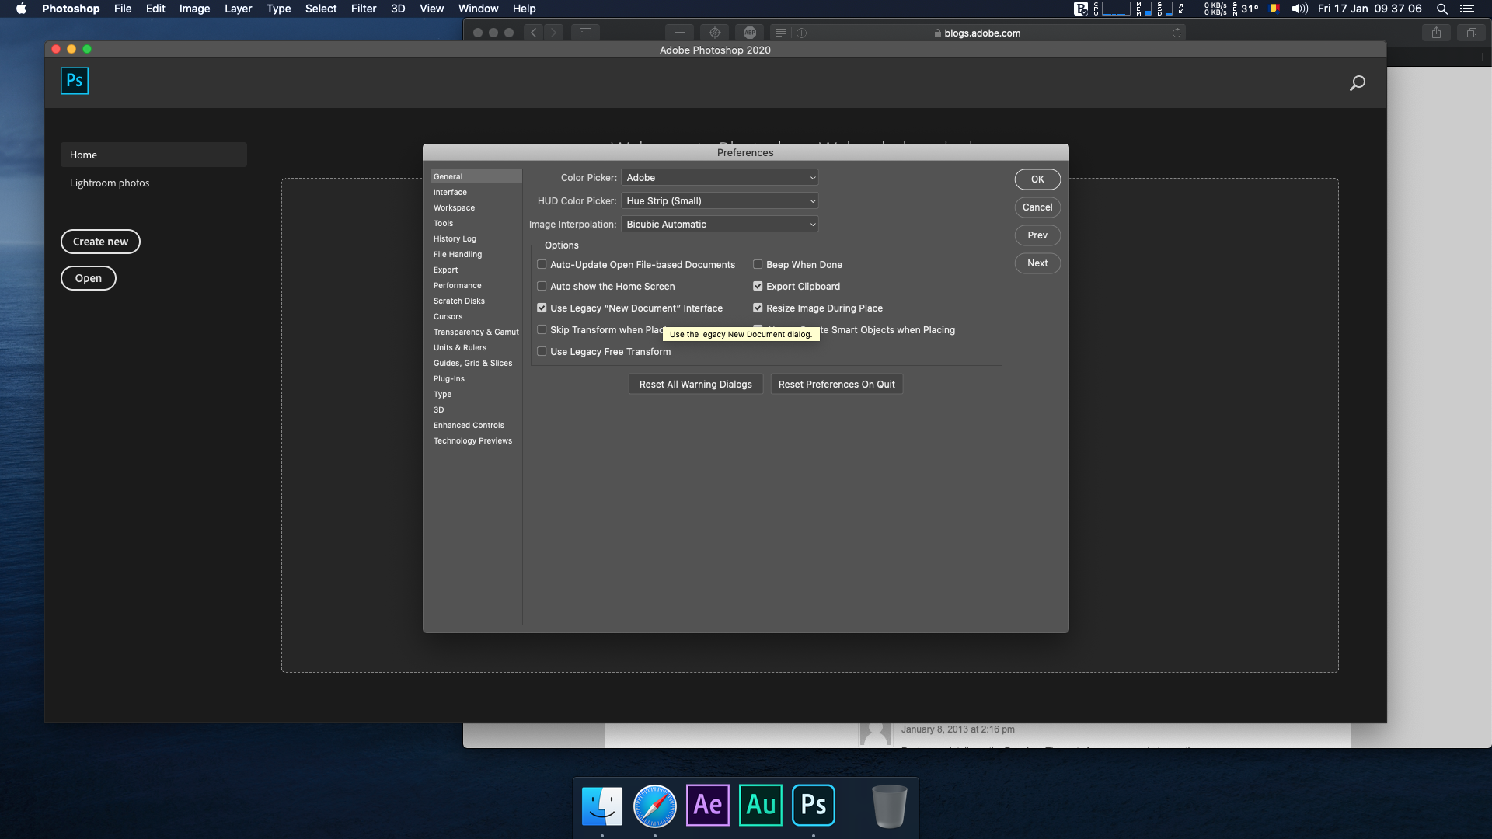Click Reset Preferences On Quit button
The image size is (1492, 839).
tap(836, 383)
